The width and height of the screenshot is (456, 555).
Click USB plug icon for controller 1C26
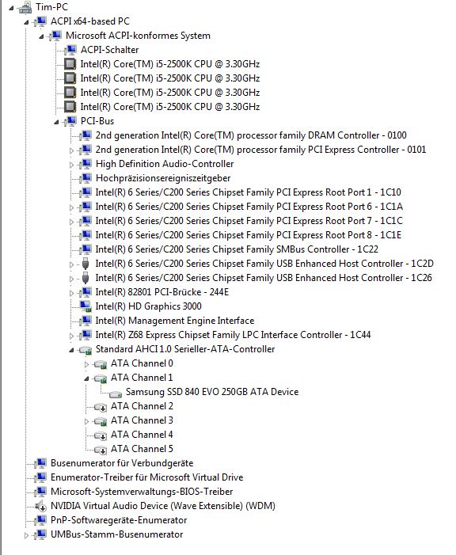coord(85,278)
